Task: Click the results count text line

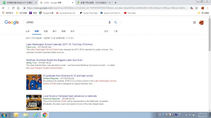Action: tap(50, 38)
